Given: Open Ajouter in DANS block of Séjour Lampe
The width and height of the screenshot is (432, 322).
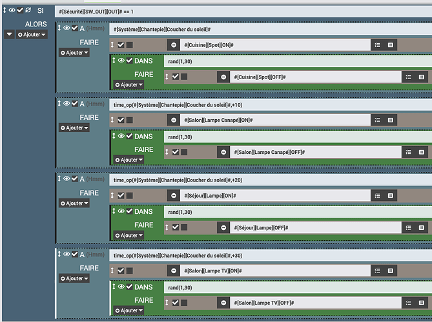Looking at the screenshot, I should [129, 236].
